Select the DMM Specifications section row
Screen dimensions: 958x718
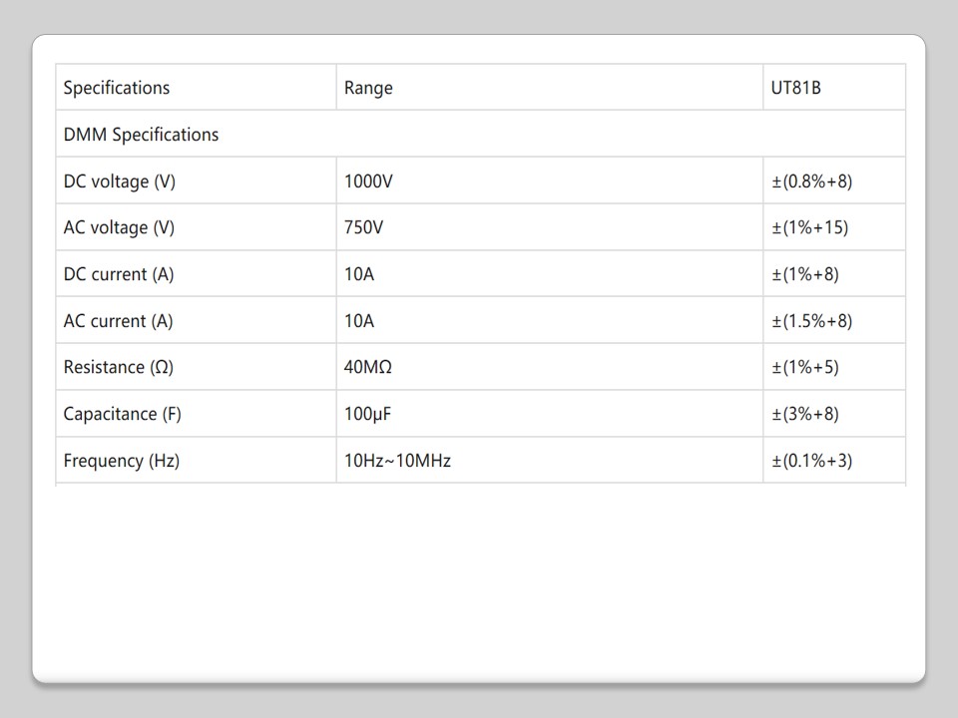tap(141, 135)
